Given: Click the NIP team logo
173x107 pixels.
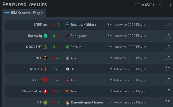Looking at the screenshot, I should [x=45, y=102].
